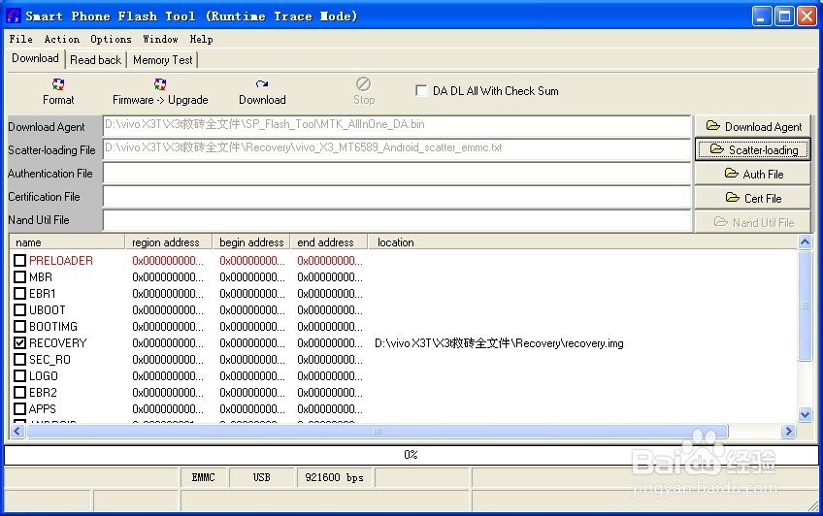Maximize the Flash Tool window

784,16
